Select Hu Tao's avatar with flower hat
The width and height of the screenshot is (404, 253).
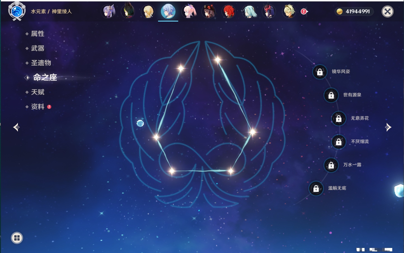(209, 11)
